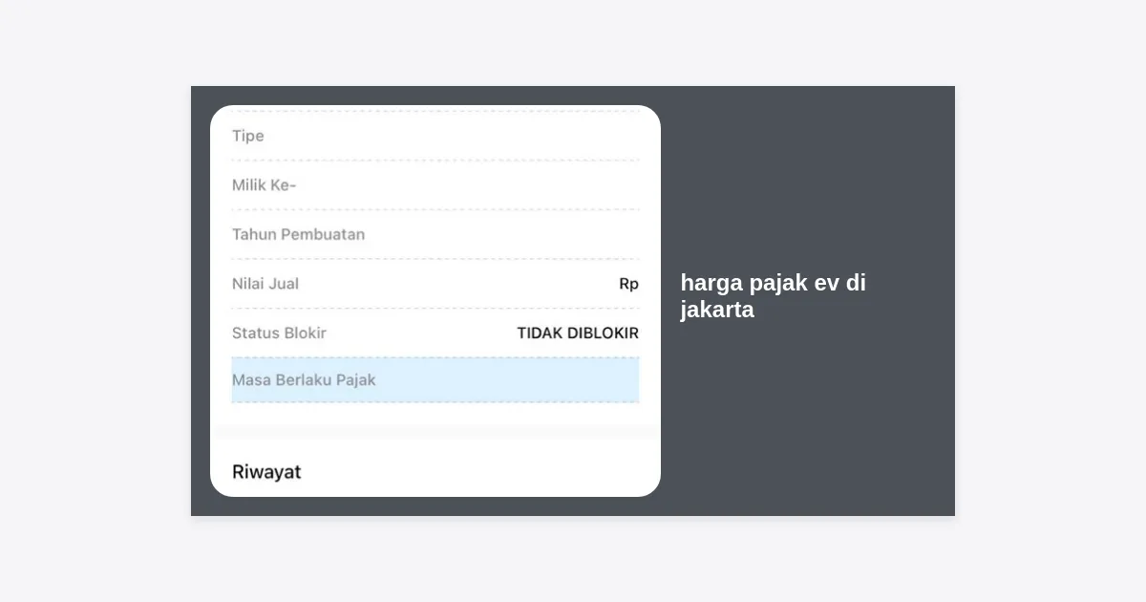Screen dimensions: 1146x602
Task: Click the Status Blokir label
Action: [279, 333]
